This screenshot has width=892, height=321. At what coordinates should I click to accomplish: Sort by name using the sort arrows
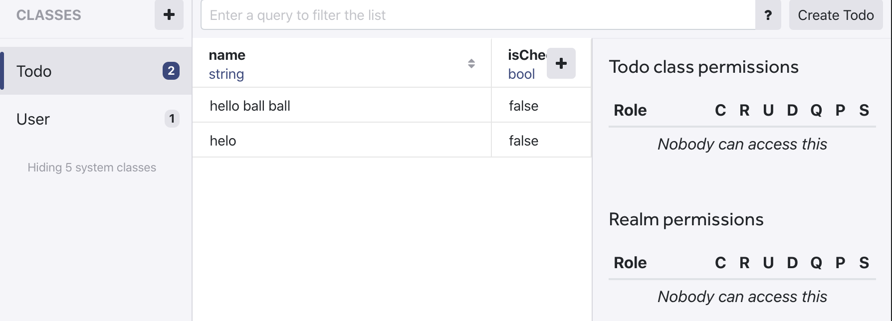pyautogui.click(x=471, y=63)
